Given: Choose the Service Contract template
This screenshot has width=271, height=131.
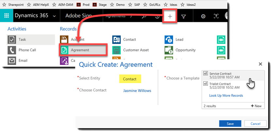Looking at the screenshot, I should [x=233, y=75].
